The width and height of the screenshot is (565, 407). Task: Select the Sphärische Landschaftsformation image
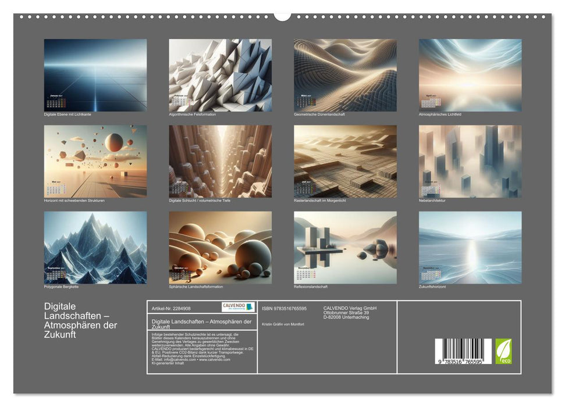click(220, 248)
